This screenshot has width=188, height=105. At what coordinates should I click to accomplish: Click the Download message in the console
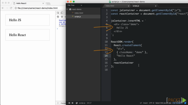62,22
